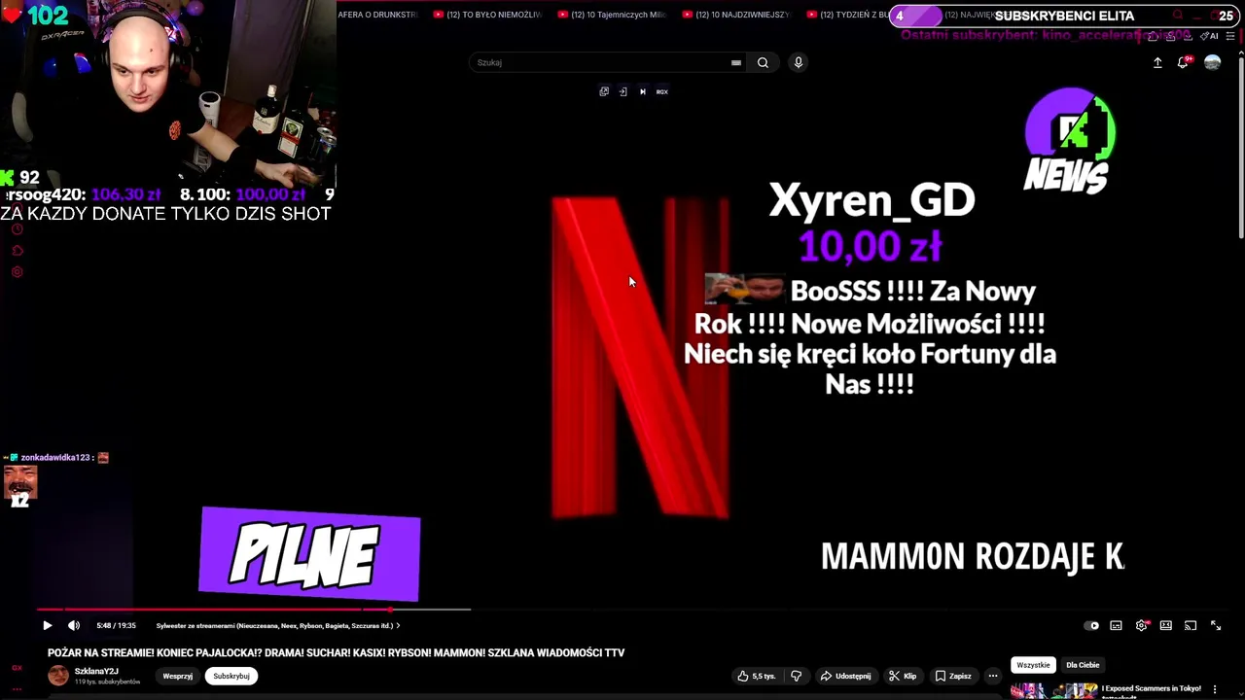Toggle autoplay switch in player controls

click(1092, 625)
